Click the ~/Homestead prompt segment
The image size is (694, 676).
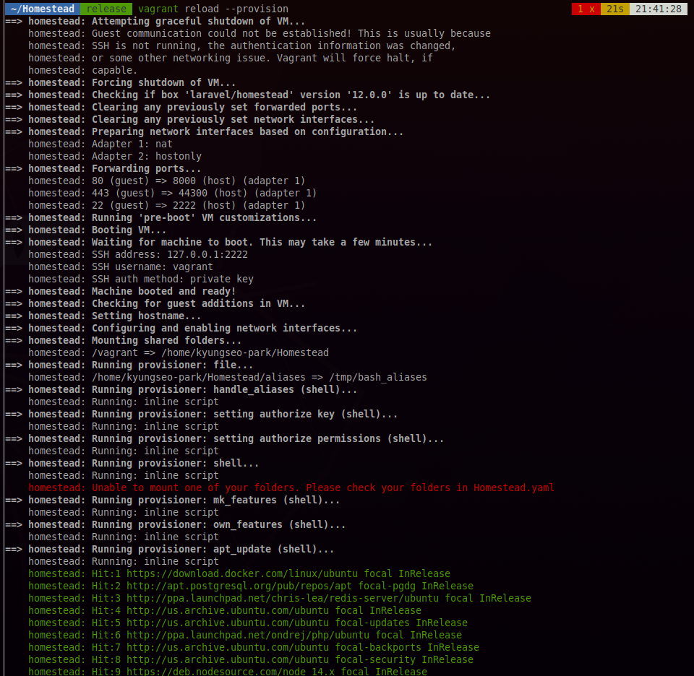(43, 9)
